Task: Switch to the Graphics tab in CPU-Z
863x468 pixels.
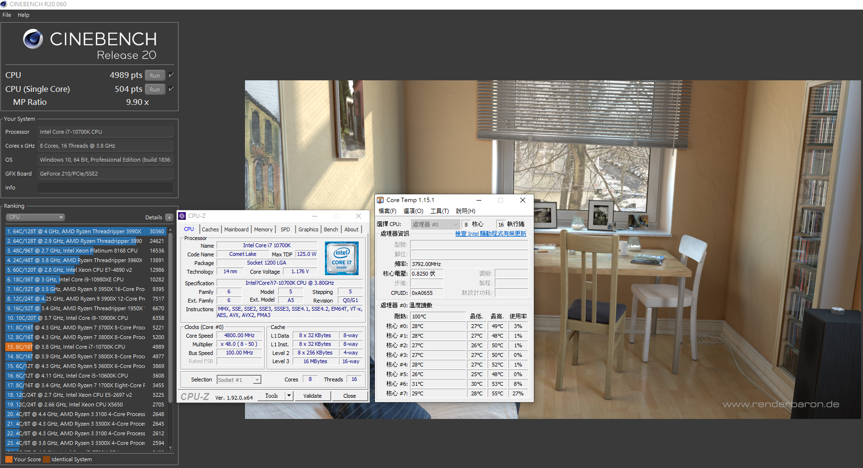Action: point(309,229)
